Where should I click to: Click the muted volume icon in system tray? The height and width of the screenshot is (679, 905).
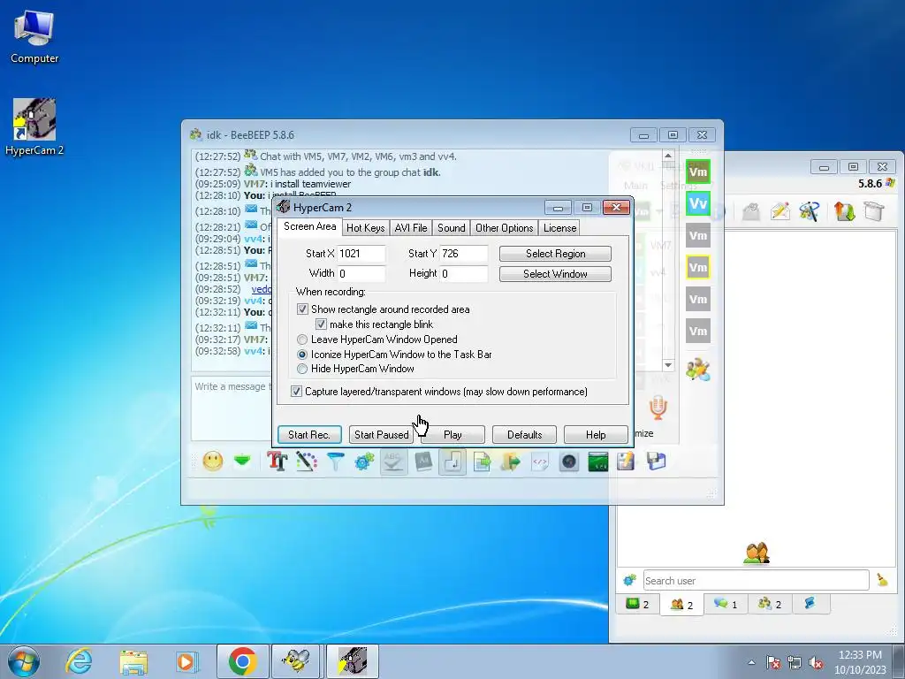click(x=816, y=663)
